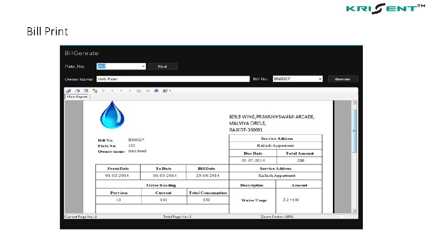The width and height of the screenshot is (429, 241).
Task: Click the 'Bill Print' slide heading
Action: tap(48, 31)
